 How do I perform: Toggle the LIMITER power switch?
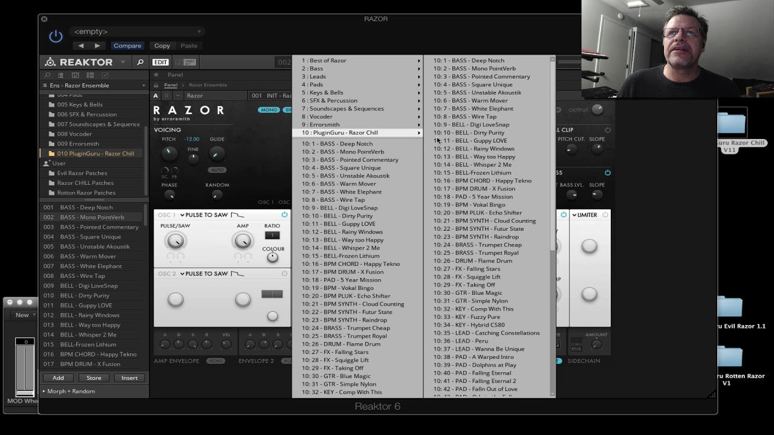point(605,214)
